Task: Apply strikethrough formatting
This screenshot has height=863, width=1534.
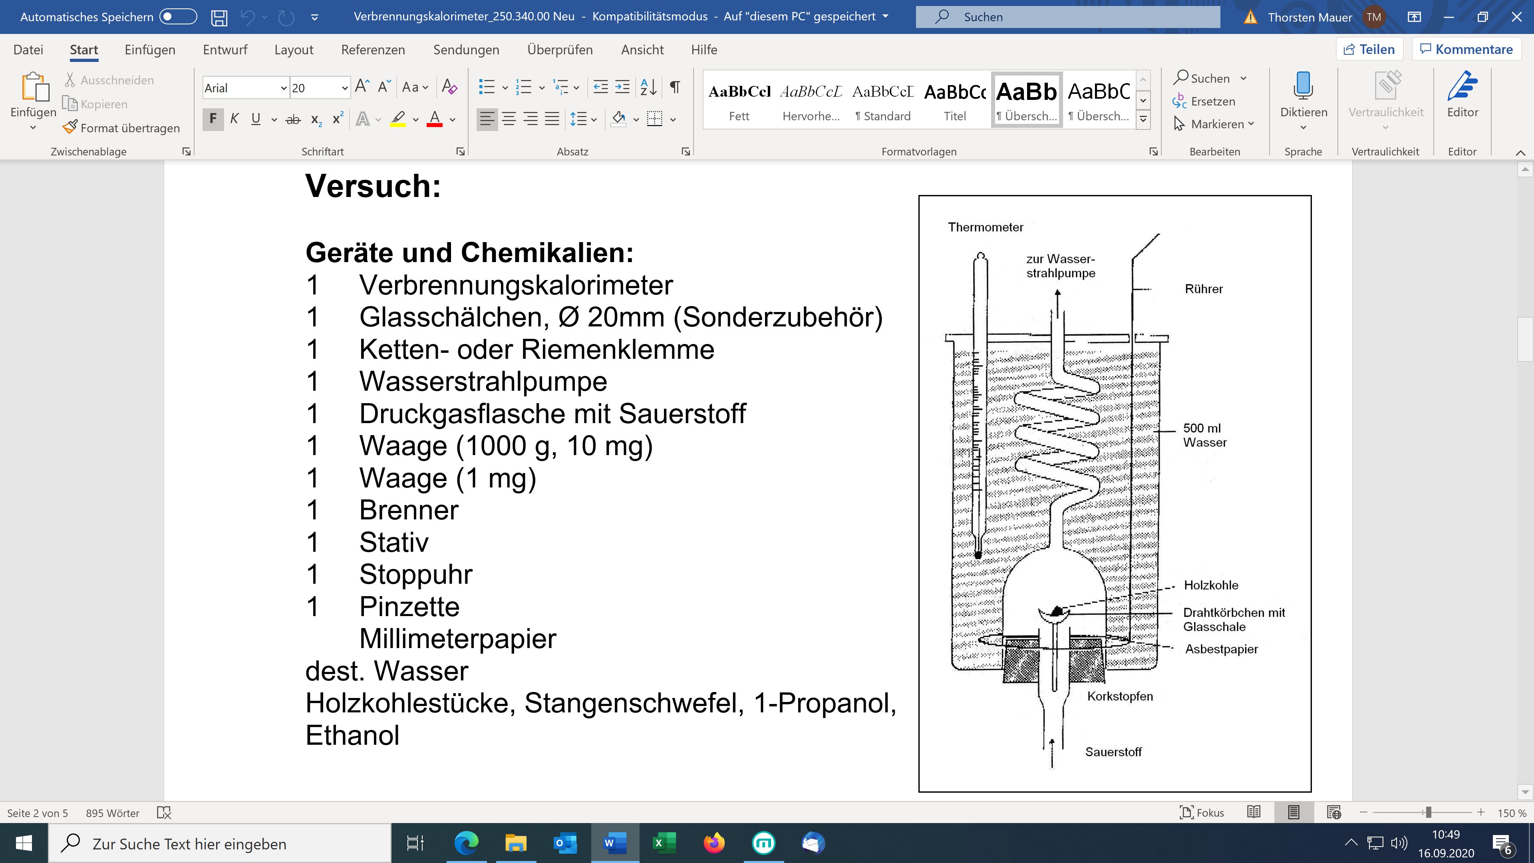Action: [x=293, y=119]
